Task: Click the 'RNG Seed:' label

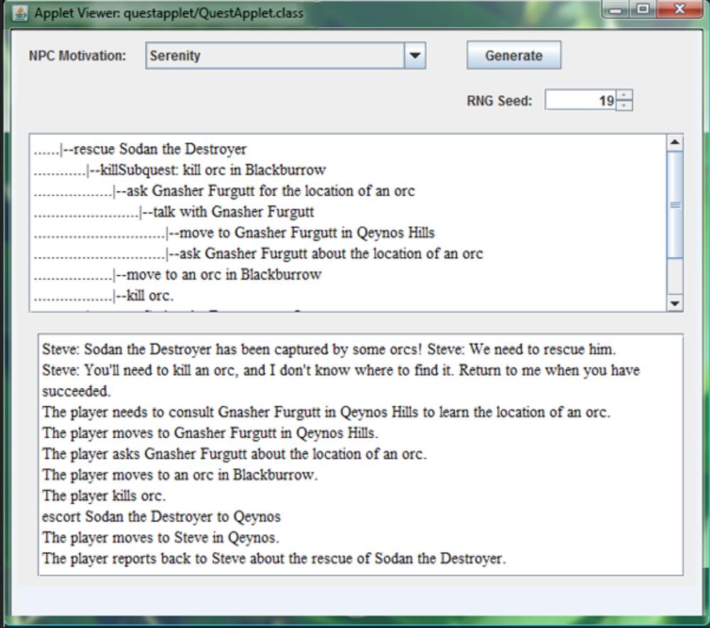Action: [x=499, y=101]
